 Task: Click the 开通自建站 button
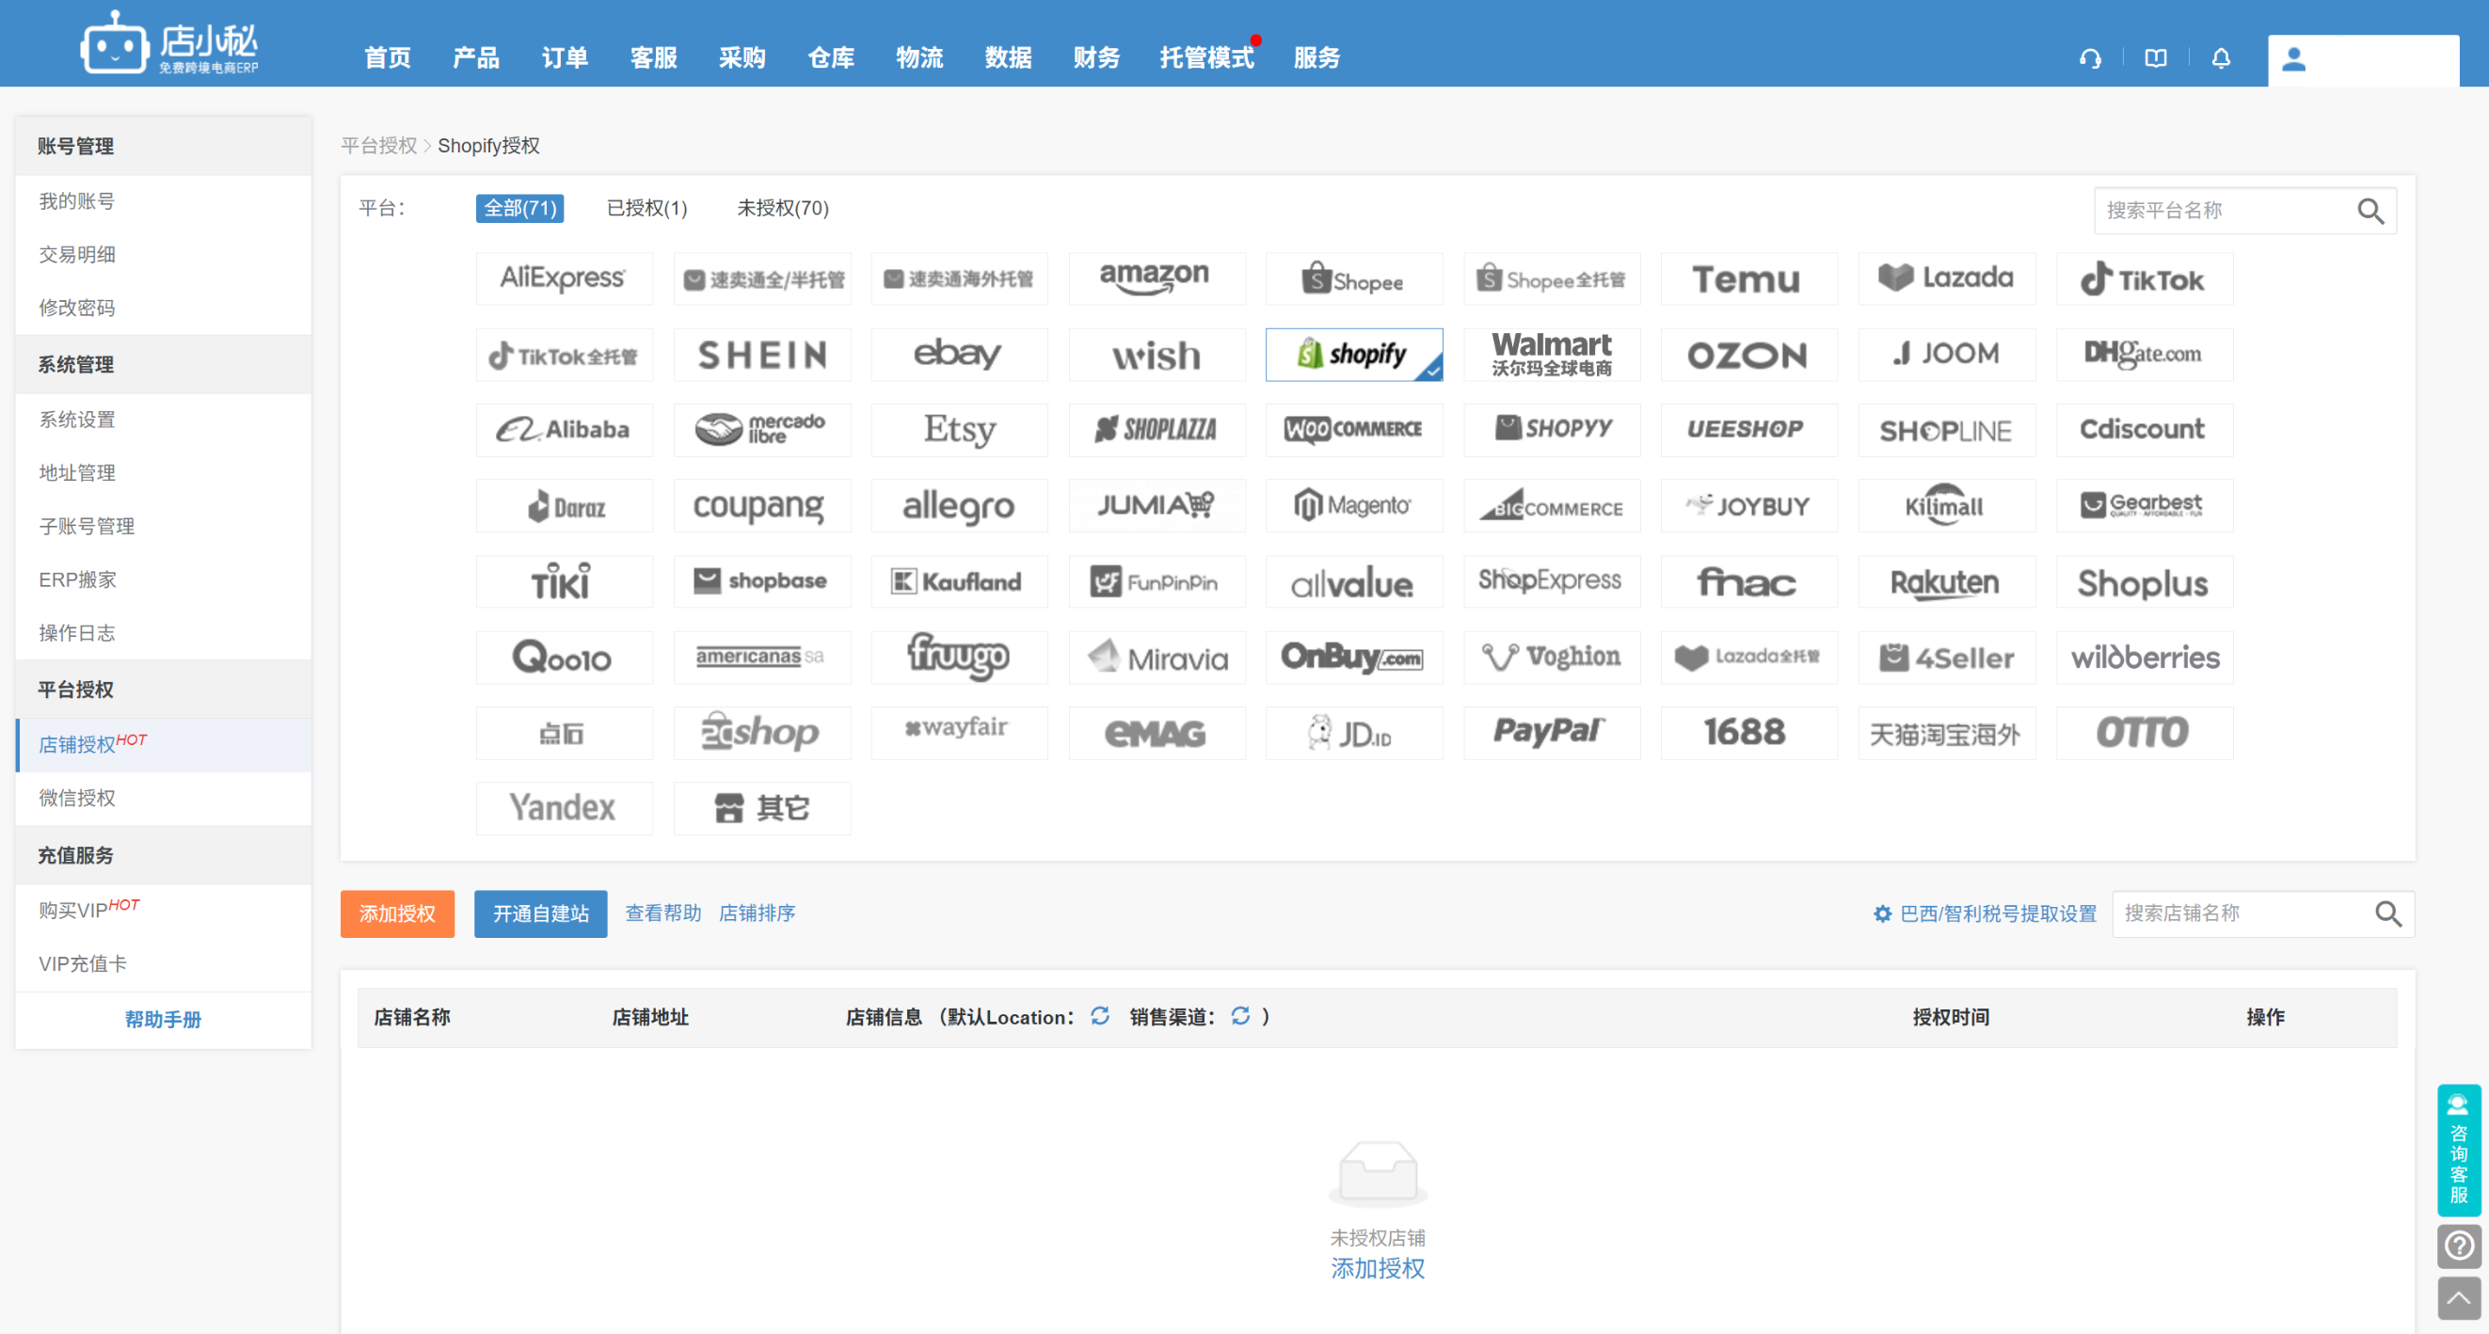[540, 913]
